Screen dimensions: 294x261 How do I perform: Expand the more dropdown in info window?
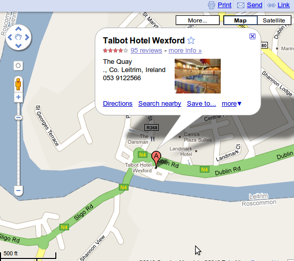(232, 103)
